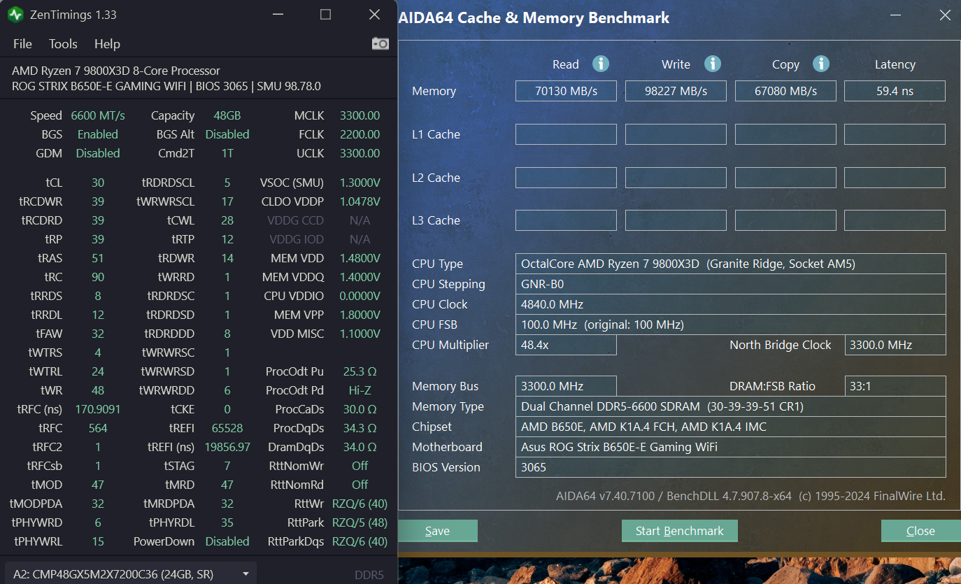This screenshot has height=584, width=961.
Task: Open the Help menu in ZenTimings
Action: pos(107,43)
